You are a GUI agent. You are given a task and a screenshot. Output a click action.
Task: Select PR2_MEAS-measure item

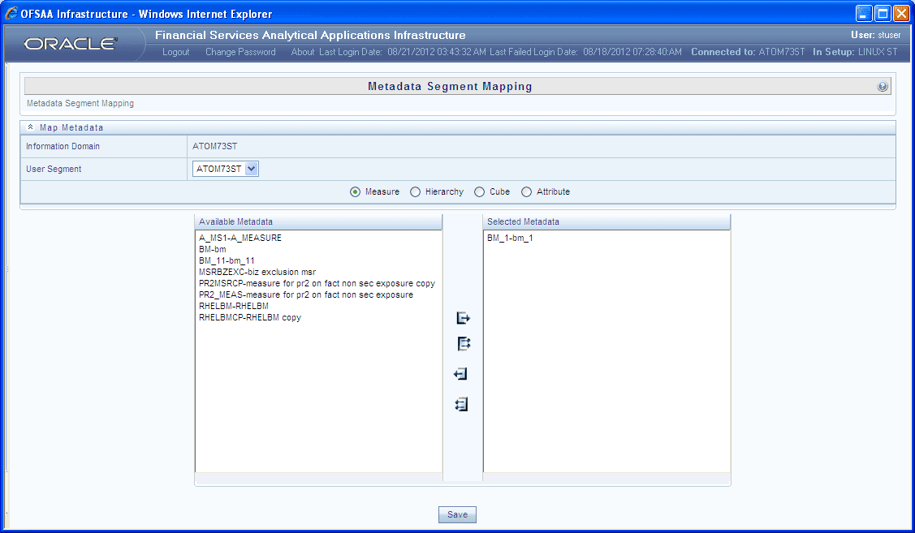306,294
